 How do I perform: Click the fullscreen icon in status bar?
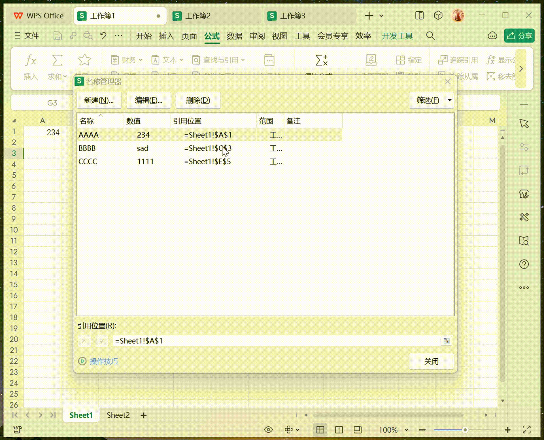pyautogui.click(x=526, y=430)
